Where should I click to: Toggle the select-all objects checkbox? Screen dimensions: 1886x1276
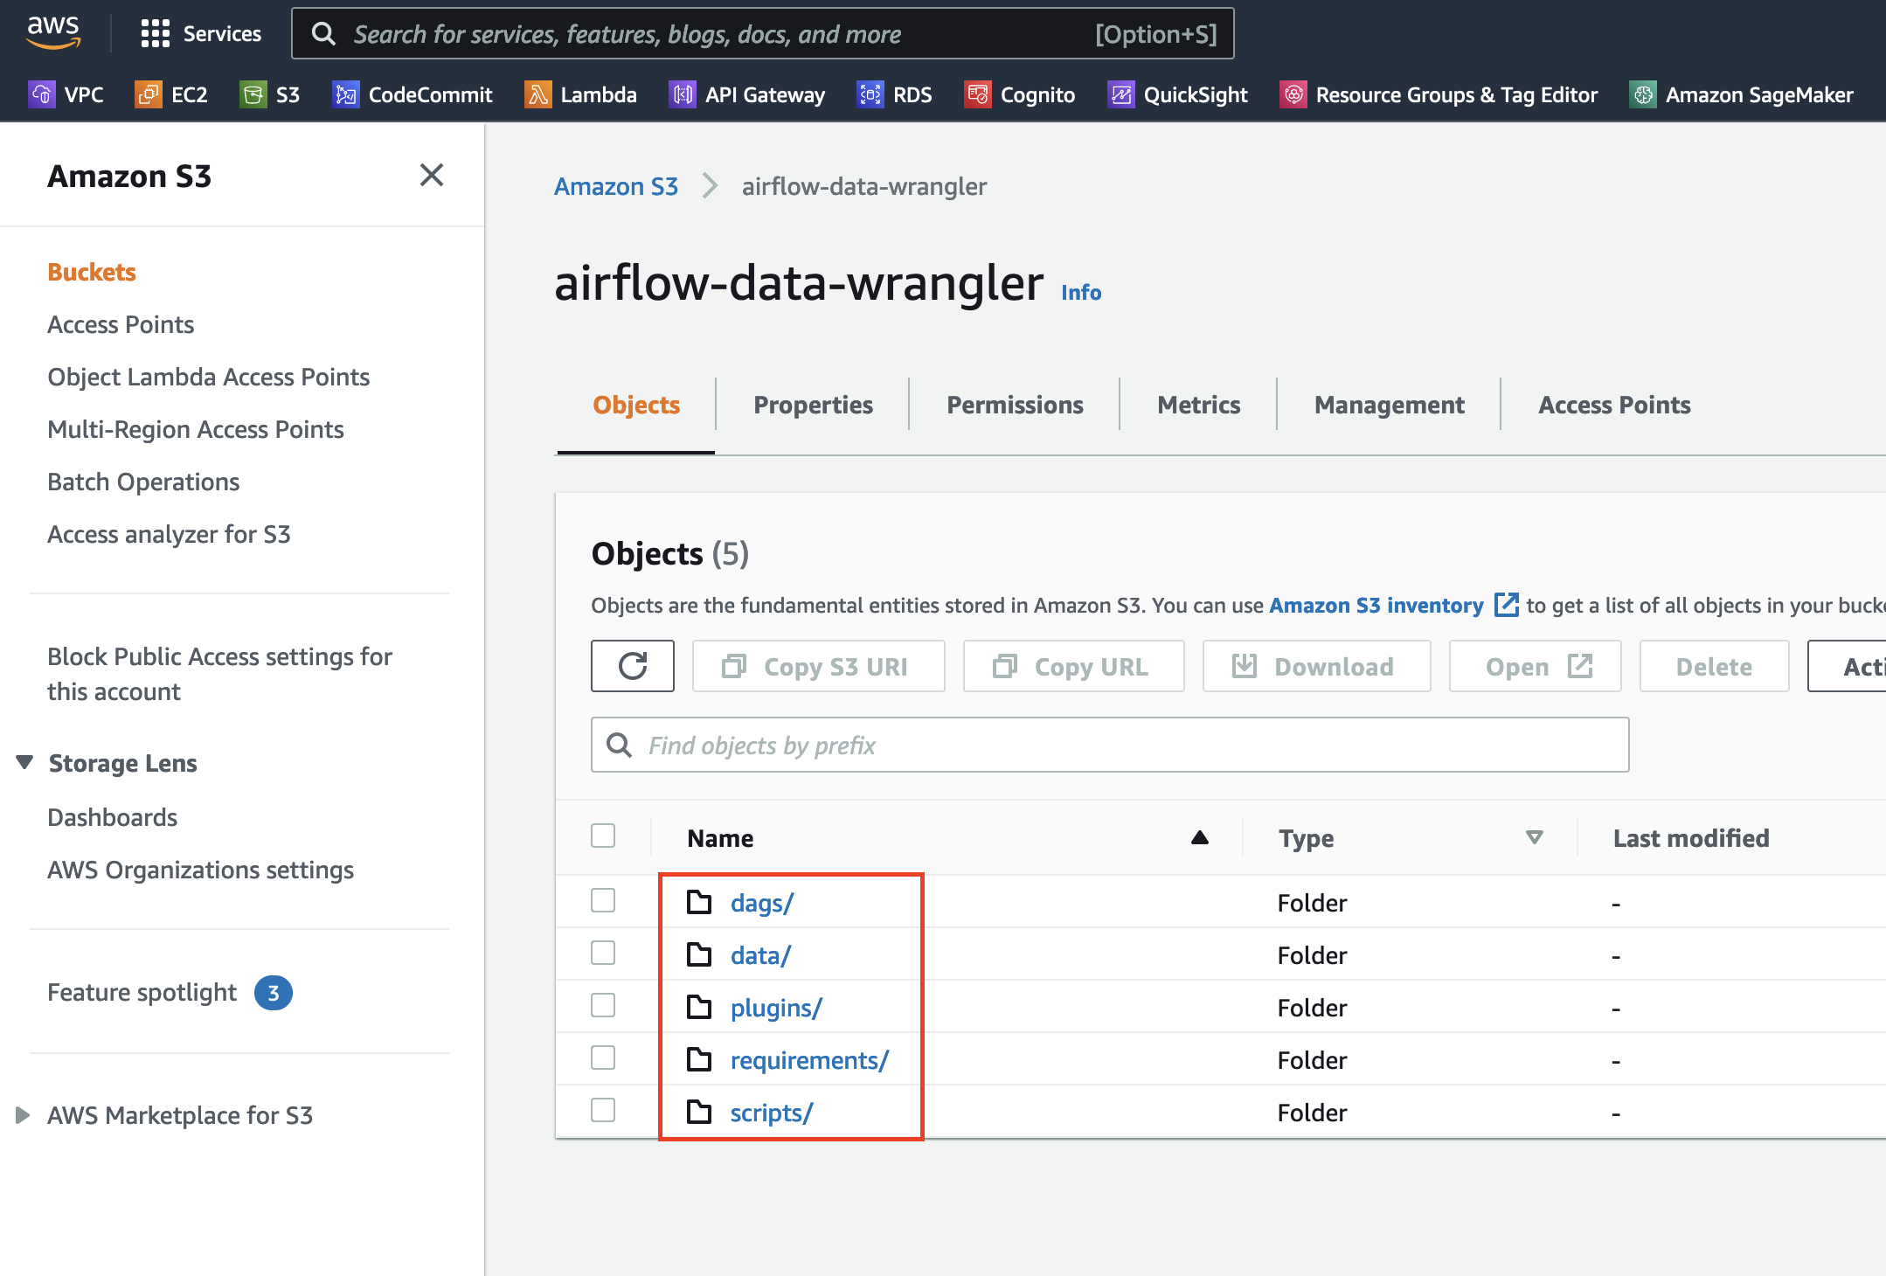click(603, 836)
